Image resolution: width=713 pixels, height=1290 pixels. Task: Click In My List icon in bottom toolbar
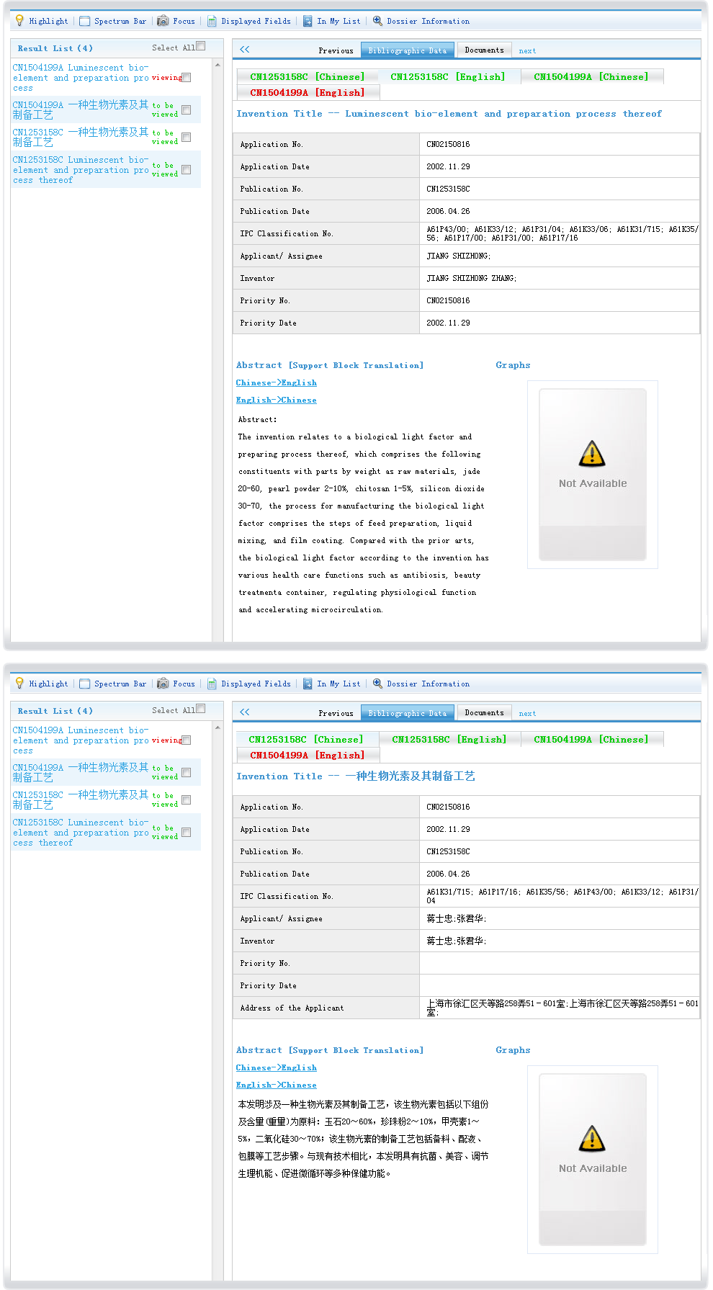[x=308, y=684]
